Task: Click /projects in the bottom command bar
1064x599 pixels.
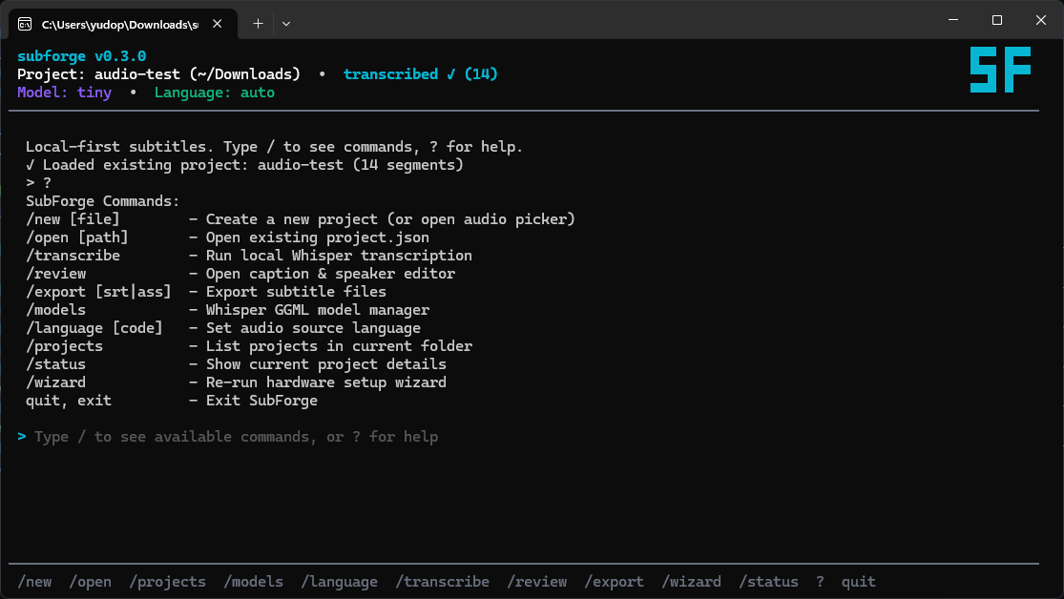Action: pos(168,582)
